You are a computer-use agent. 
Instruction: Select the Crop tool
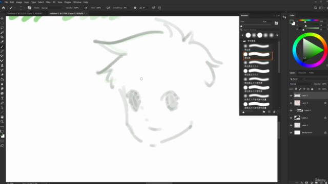[x=2, y=37]
